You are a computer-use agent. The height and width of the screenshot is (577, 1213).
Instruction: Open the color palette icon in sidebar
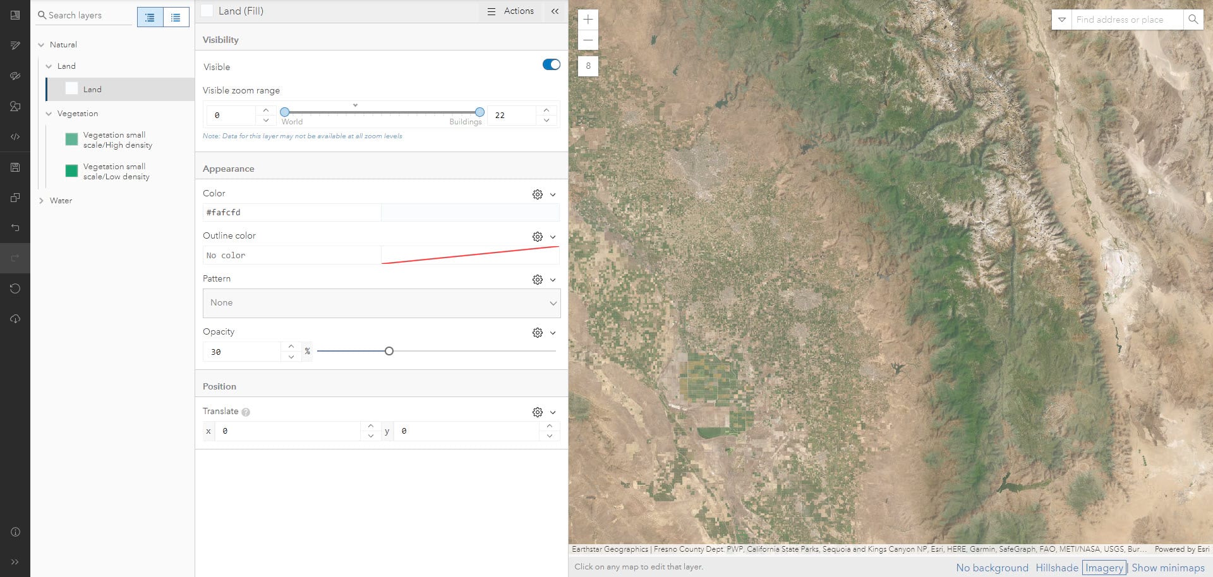pyautogui.click(x=15, y=76)
